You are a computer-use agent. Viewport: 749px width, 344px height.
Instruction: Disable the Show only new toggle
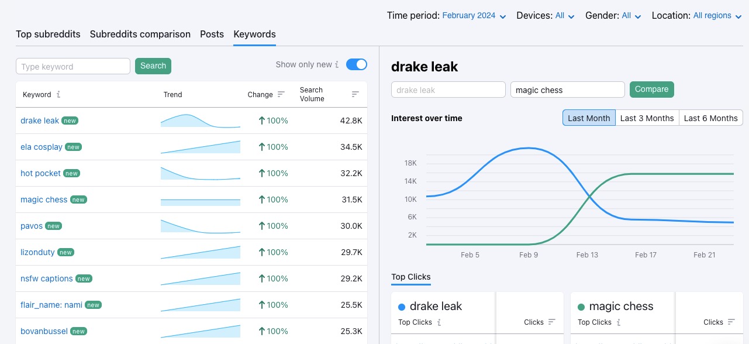pyautogui.click(x=357, y=64)
